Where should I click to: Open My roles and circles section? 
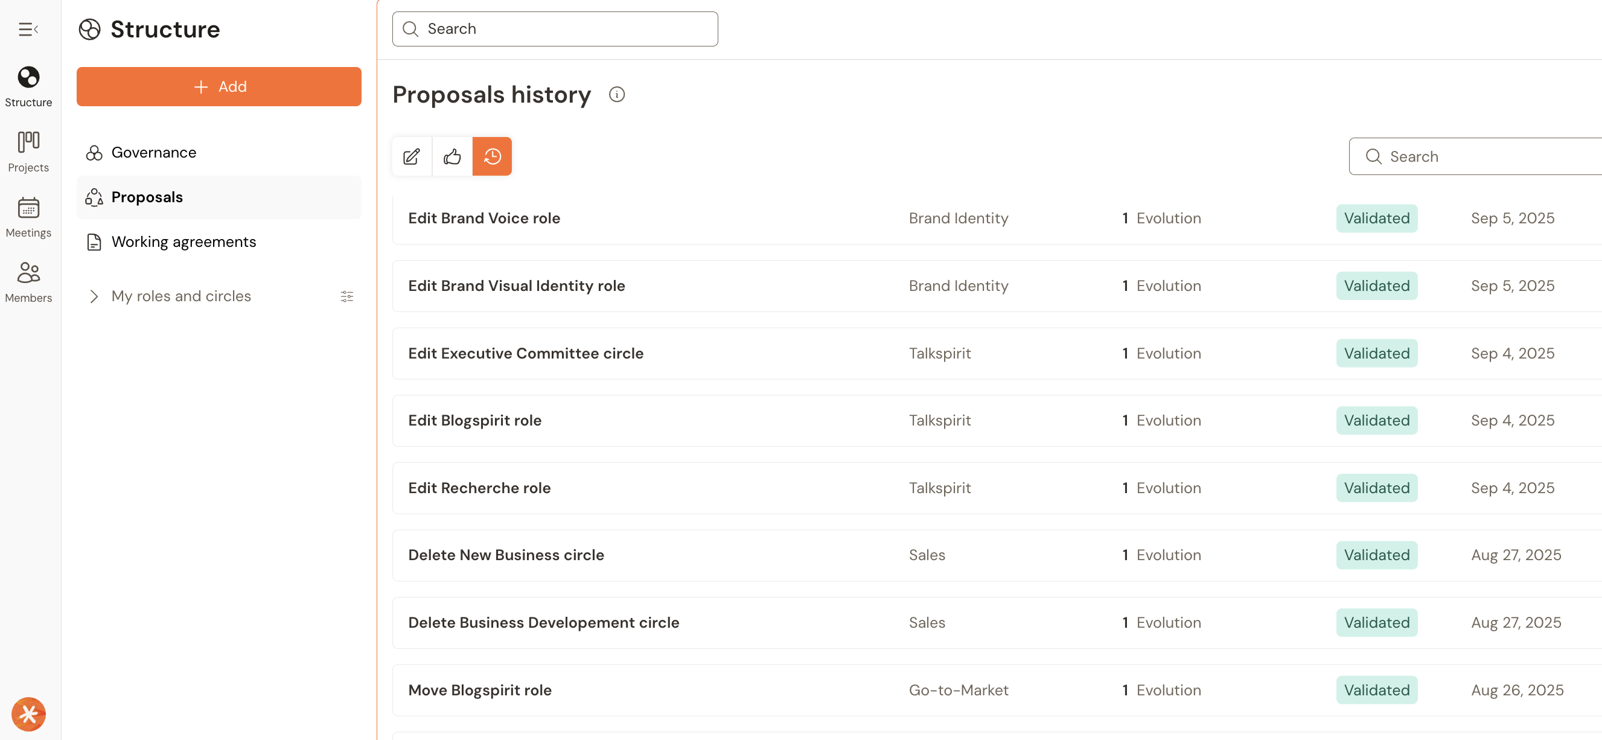click(181, 296)
